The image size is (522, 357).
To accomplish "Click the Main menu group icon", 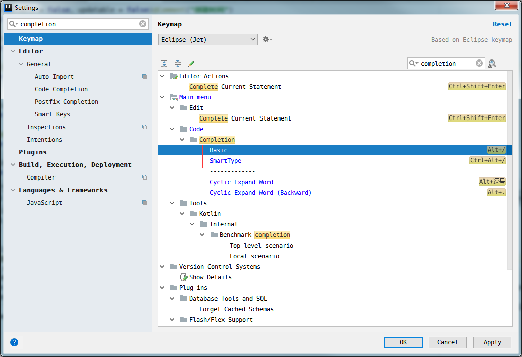I will tap(174, 97).
